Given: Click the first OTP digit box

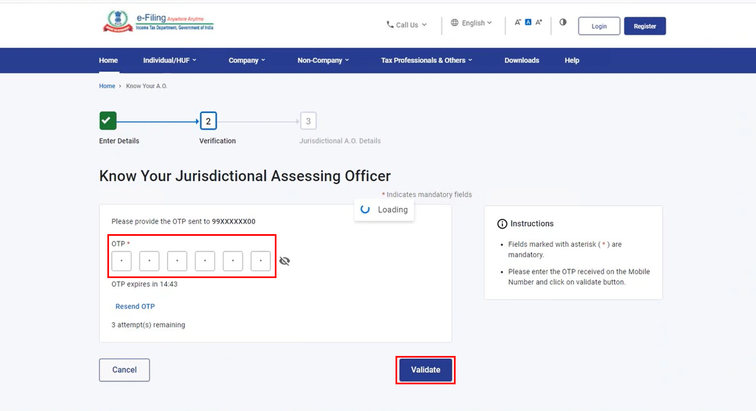Looking at the screenshot, I should 121,261.
